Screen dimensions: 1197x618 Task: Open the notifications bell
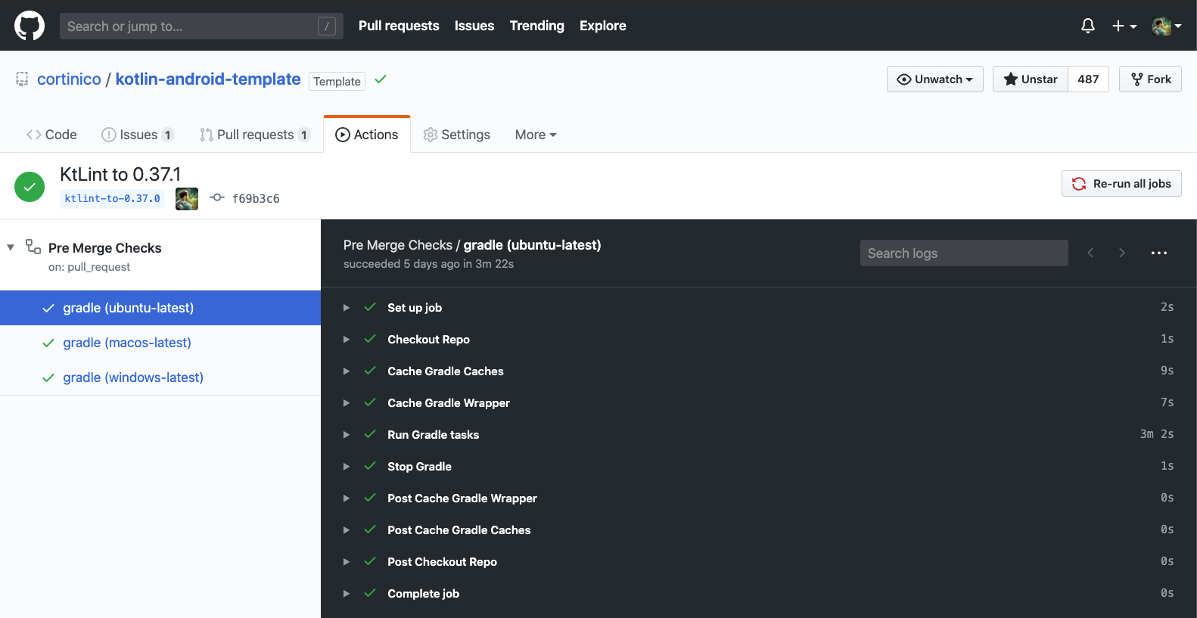tap(1088, 26)
